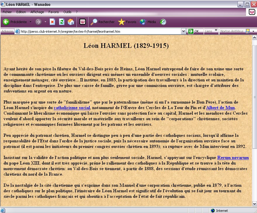Click the Wanadoo logo beside menu bar
The image size is (257, 213).
coord(252,12)
